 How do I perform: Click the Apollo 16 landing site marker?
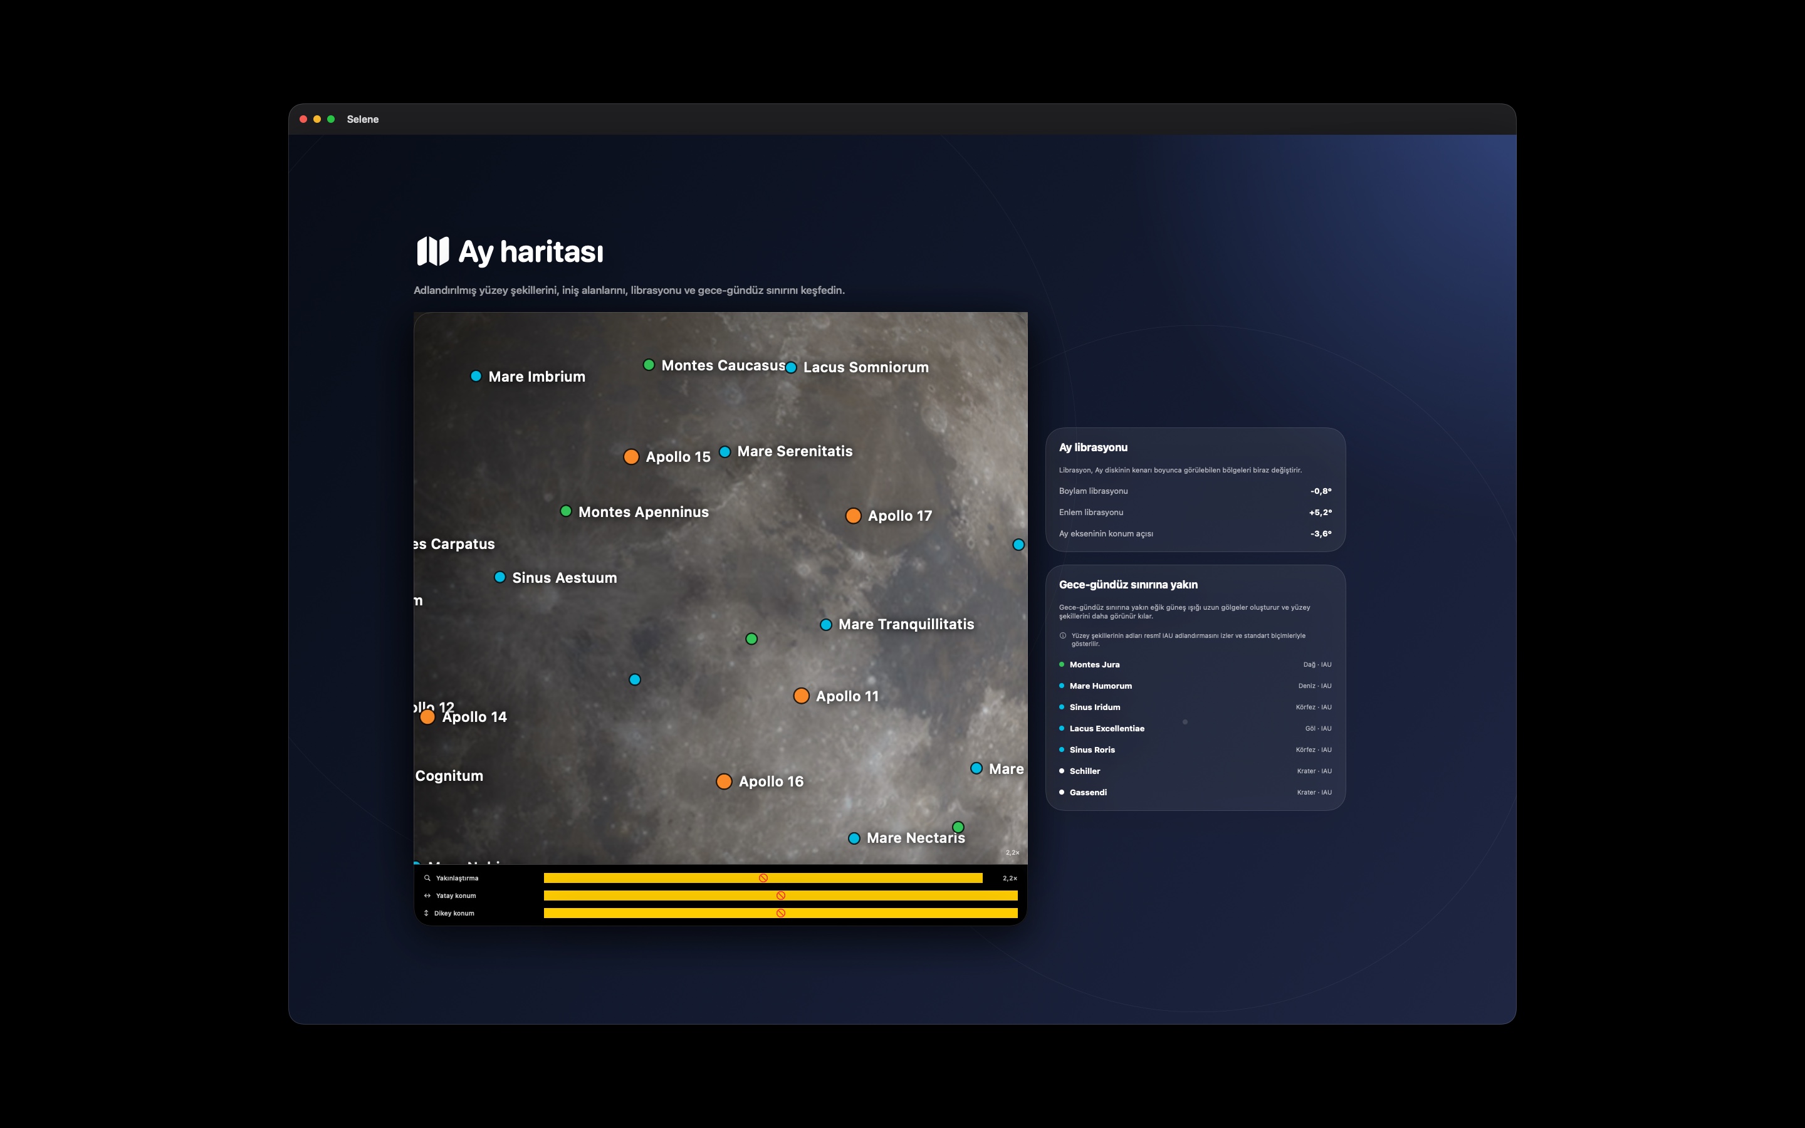(723, 781)
